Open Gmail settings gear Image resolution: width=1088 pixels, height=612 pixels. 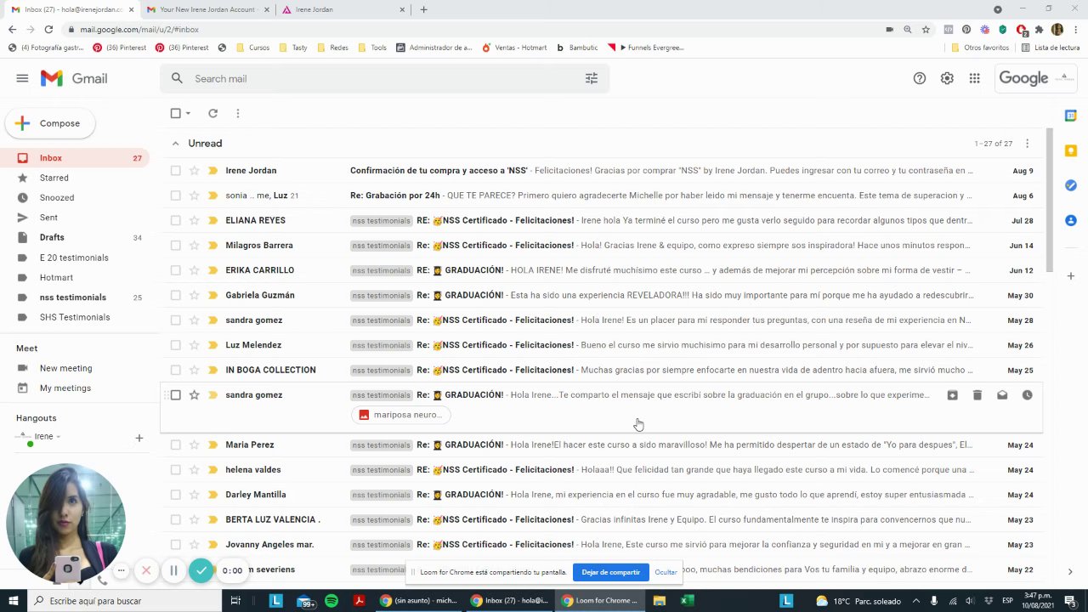(x=947, y=78)
